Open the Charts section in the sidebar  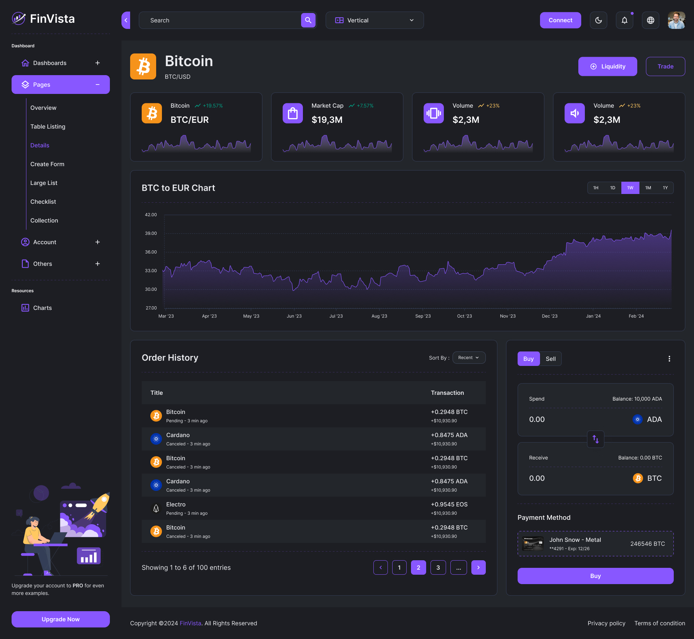(x=42, y=307)
